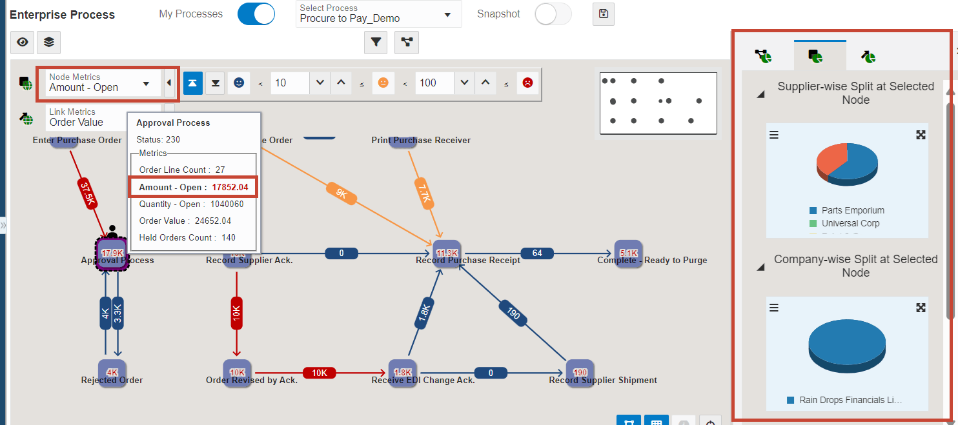958x425 pixels.
Task: Click the Complete - Ready to Purge node
Action: click(x=628, y=253)
